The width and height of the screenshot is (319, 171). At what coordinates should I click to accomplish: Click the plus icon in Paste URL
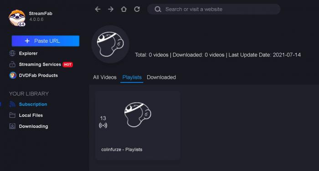(x=27, y=41)
